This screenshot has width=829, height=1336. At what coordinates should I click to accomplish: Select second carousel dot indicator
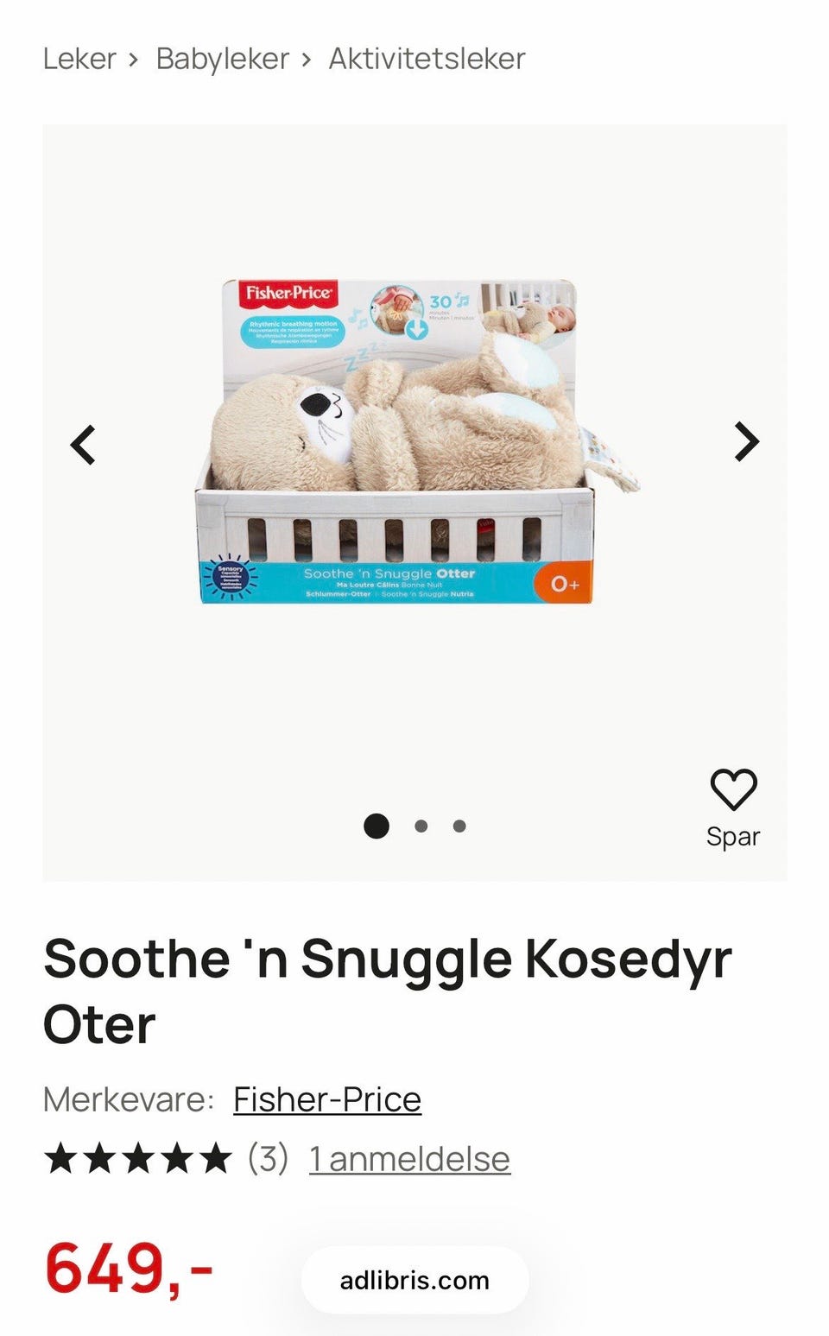(x=421, y=826)
